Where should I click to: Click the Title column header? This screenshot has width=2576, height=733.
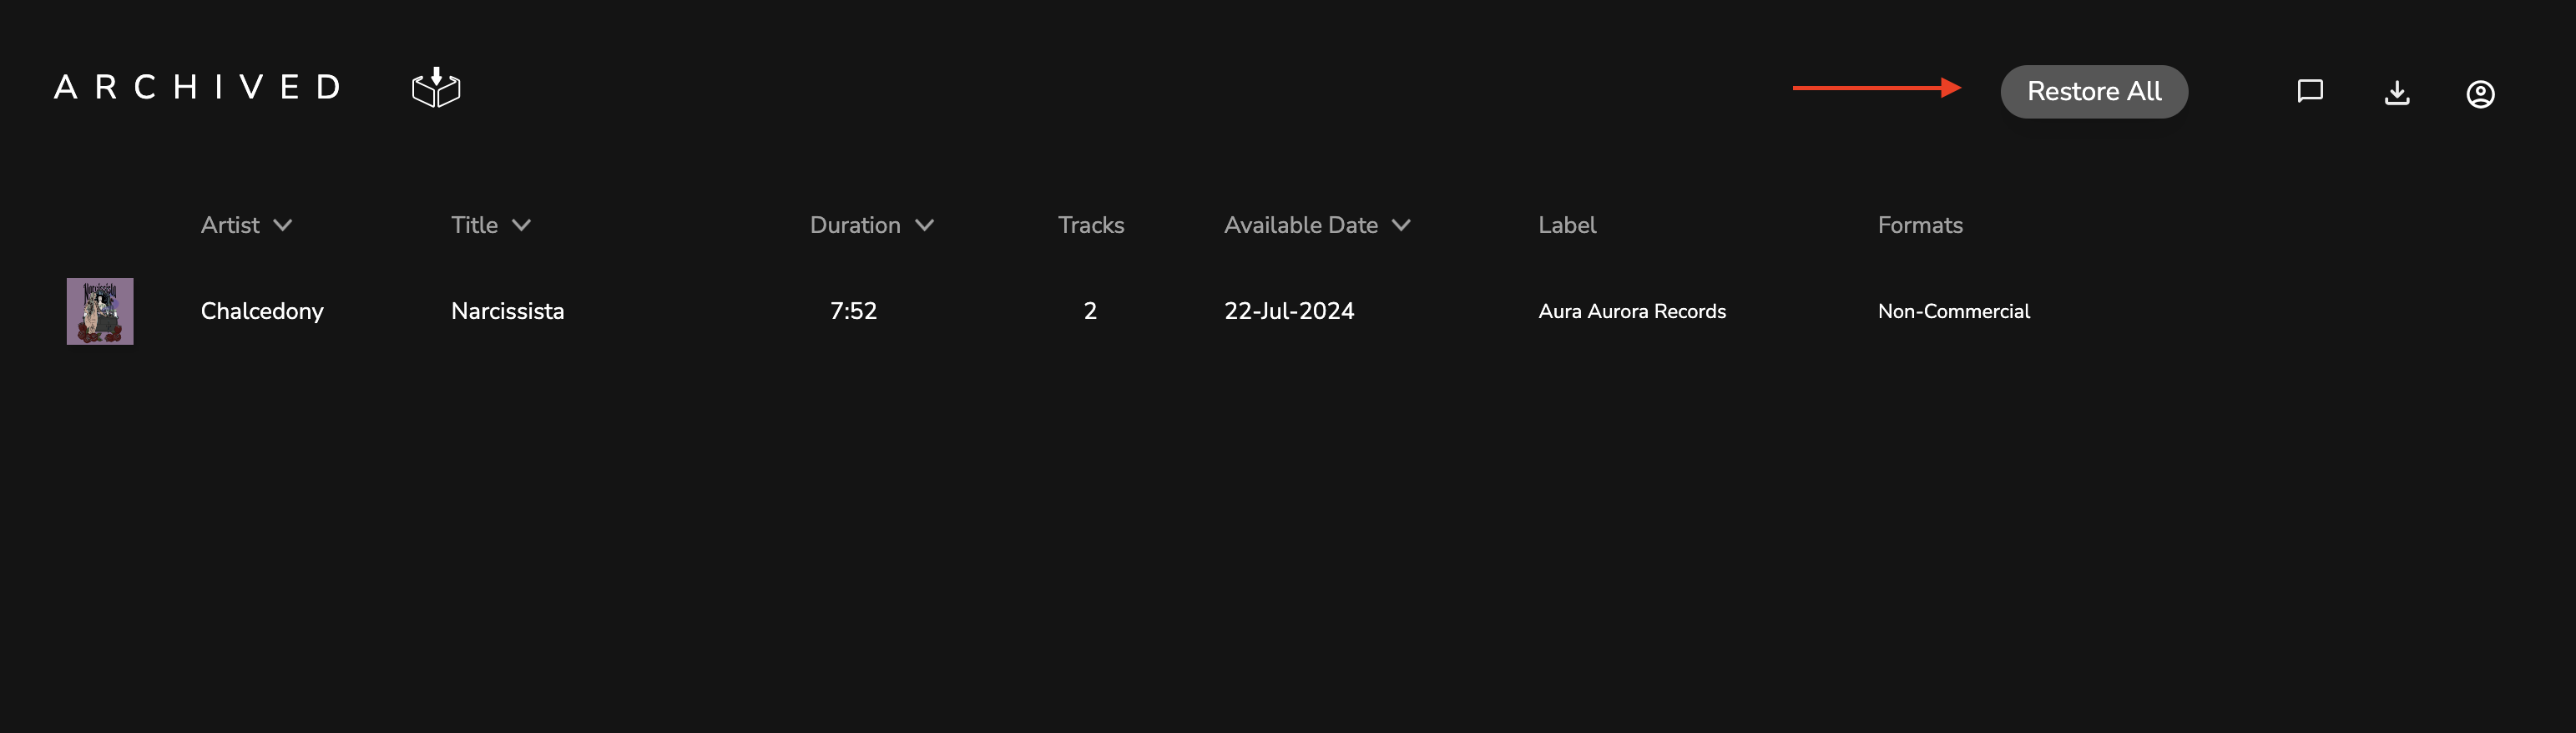(474, 225)
